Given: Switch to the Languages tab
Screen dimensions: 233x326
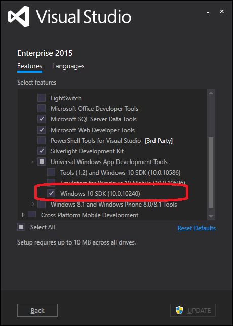Looking at the screenshot, I should click(68, 66).
